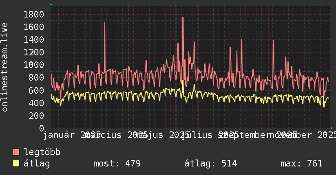
Task: Click the 600 y-axis label
Action: point(36,90)
